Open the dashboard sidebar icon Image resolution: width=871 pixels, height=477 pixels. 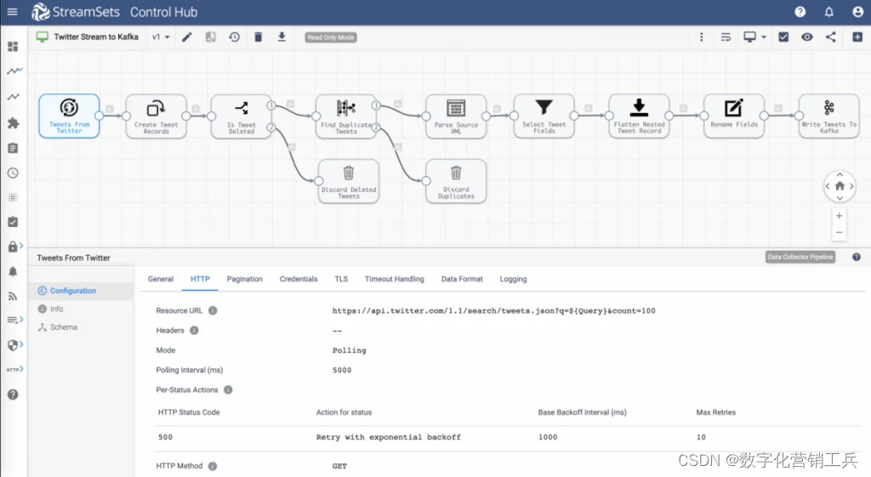[x=13, y=46]
